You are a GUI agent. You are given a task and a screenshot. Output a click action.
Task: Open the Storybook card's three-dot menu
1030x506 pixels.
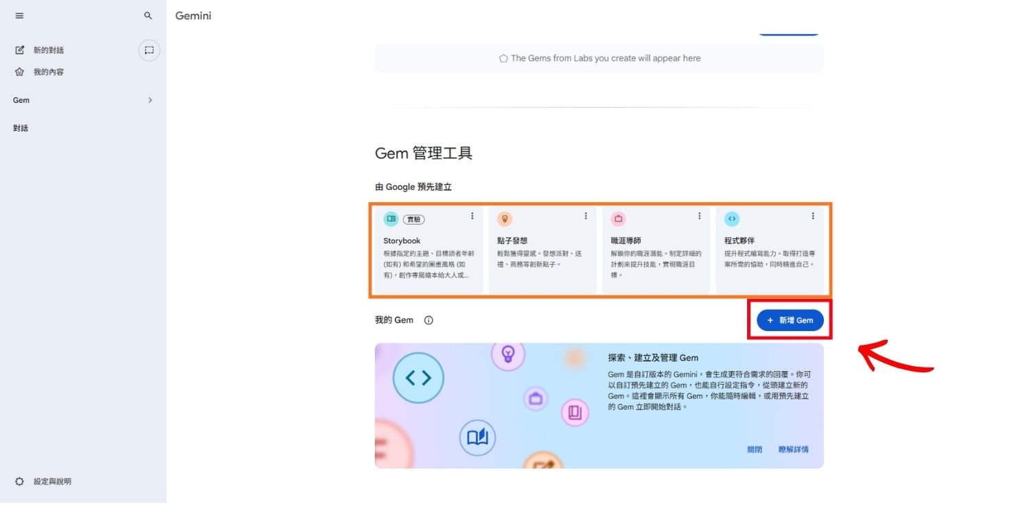click(x=472, y=215)
